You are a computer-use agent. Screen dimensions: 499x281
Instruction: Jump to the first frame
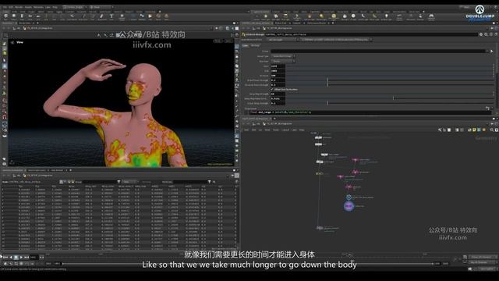[x=5, y=257]
